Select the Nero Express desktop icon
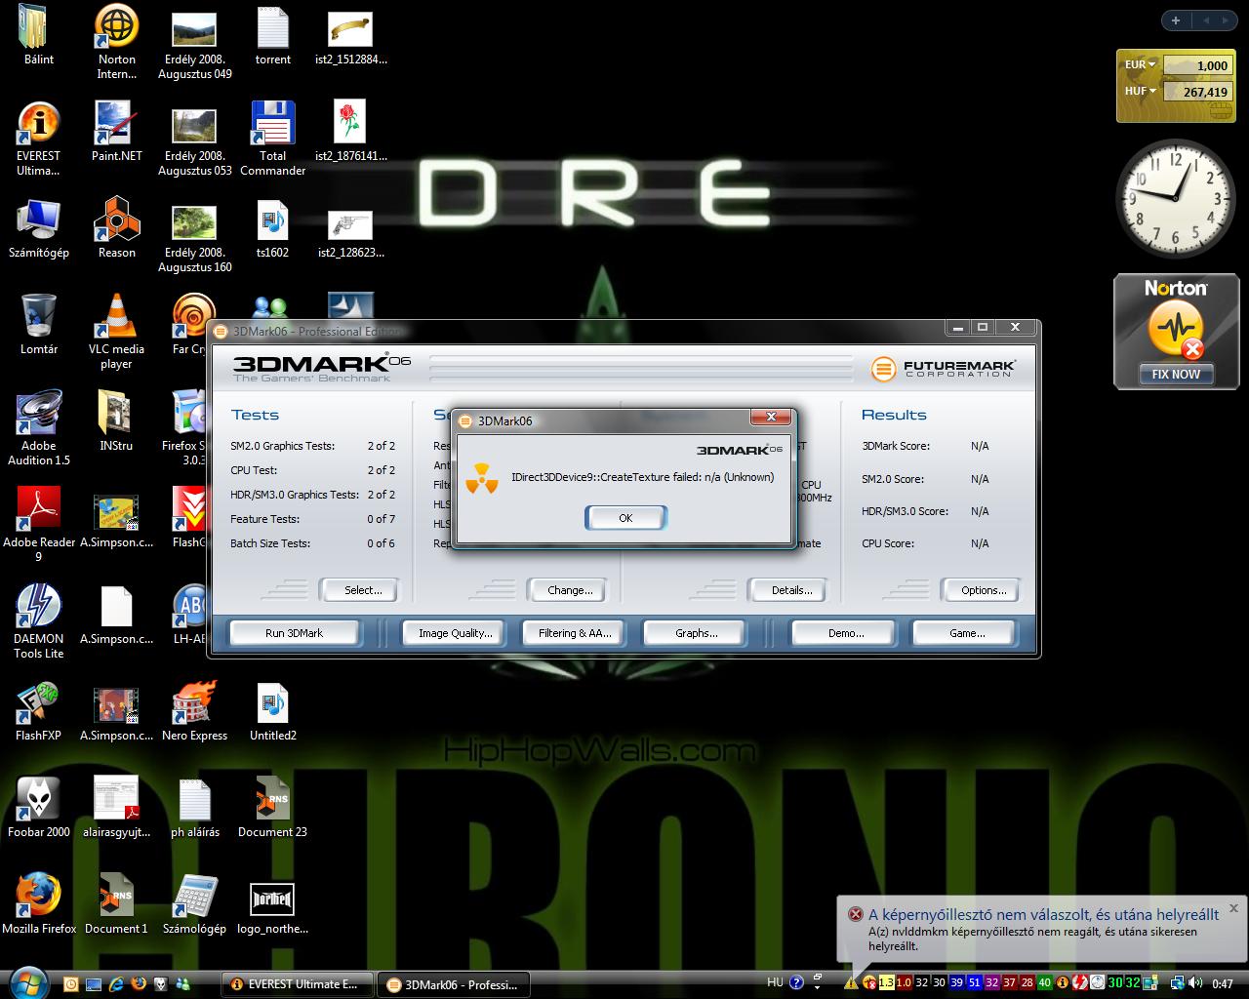 click(195, 712)
